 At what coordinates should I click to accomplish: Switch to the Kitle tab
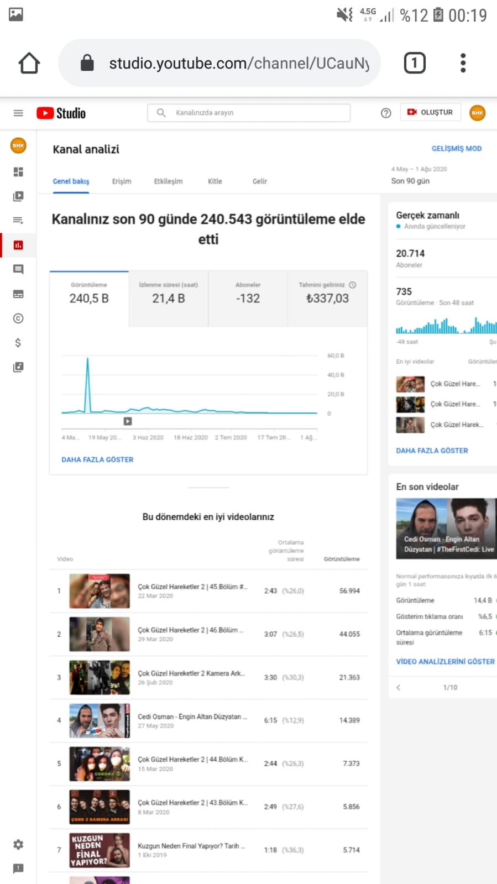click(x=215, y=181)
